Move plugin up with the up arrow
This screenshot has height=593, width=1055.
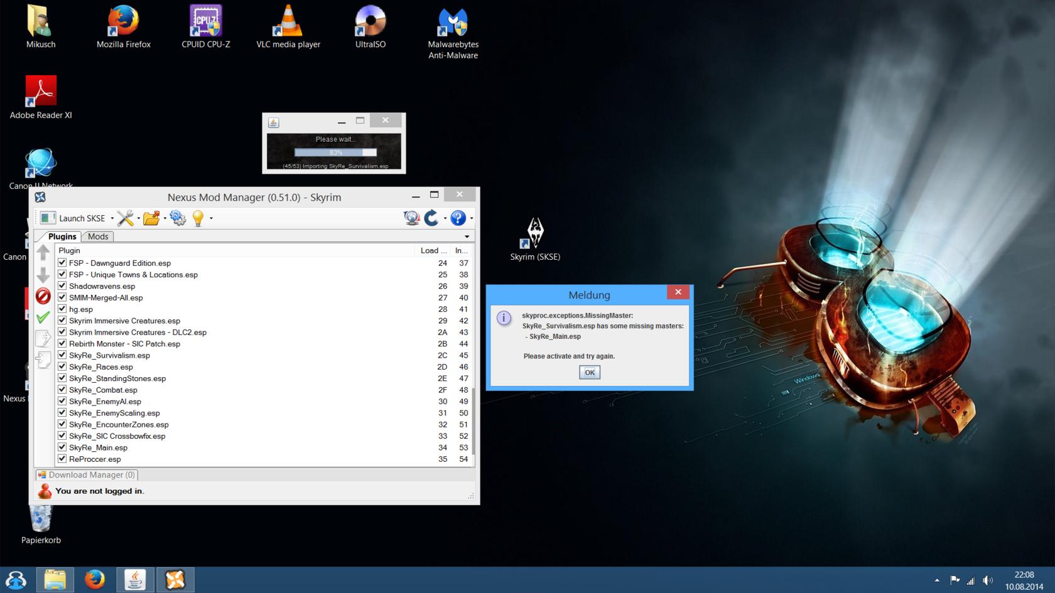click(x=43, y=252)
